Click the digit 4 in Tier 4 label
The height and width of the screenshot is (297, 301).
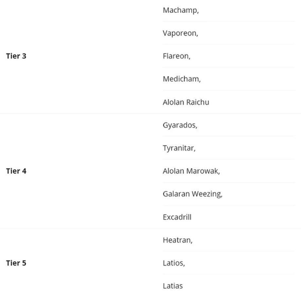point(24,171)
